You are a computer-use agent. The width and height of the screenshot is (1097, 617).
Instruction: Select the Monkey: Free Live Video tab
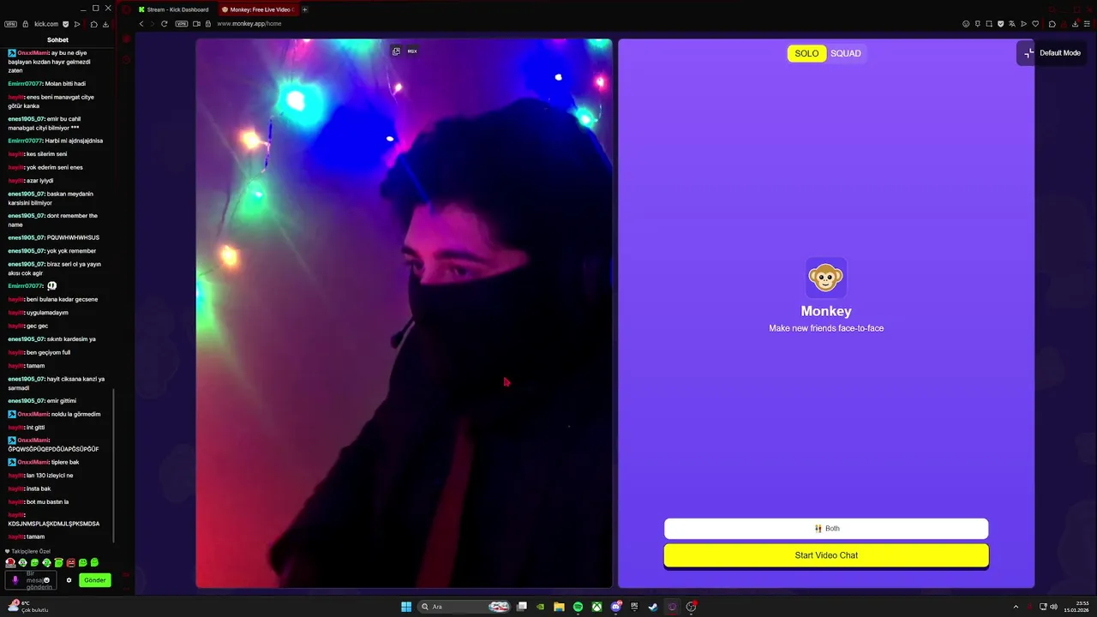click(257, 9)
